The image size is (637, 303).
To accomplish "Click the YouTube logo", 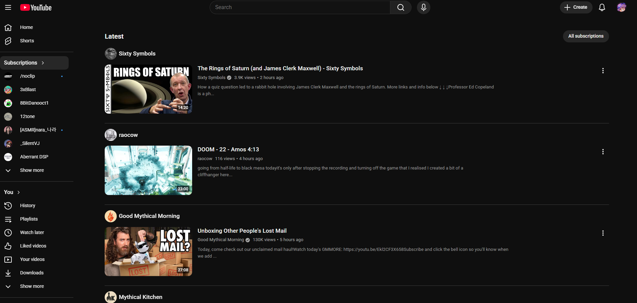I will 36,7.
